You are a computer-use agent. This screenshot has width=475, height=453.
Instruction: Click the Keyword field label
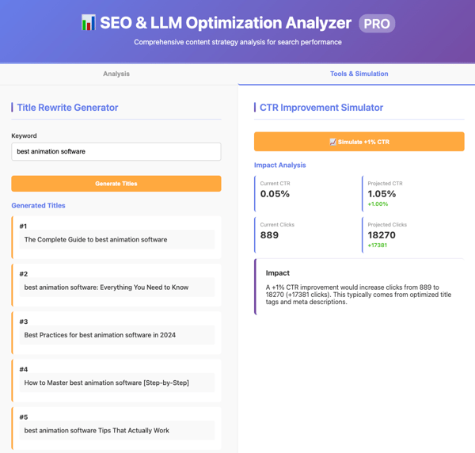click(24, 135)
